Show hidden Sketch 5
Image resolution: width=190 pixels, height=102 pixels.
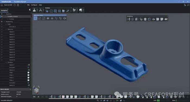[2, 42]
